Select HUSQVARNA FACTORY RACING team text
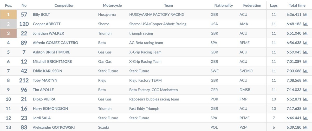 pos(157,14)
